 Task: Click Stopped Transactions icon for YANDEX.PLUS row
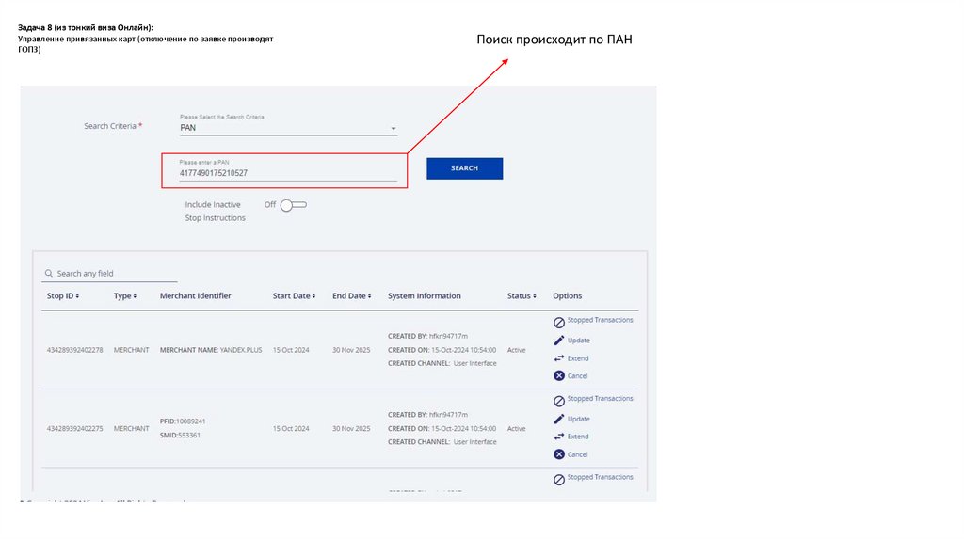[559, 323]
